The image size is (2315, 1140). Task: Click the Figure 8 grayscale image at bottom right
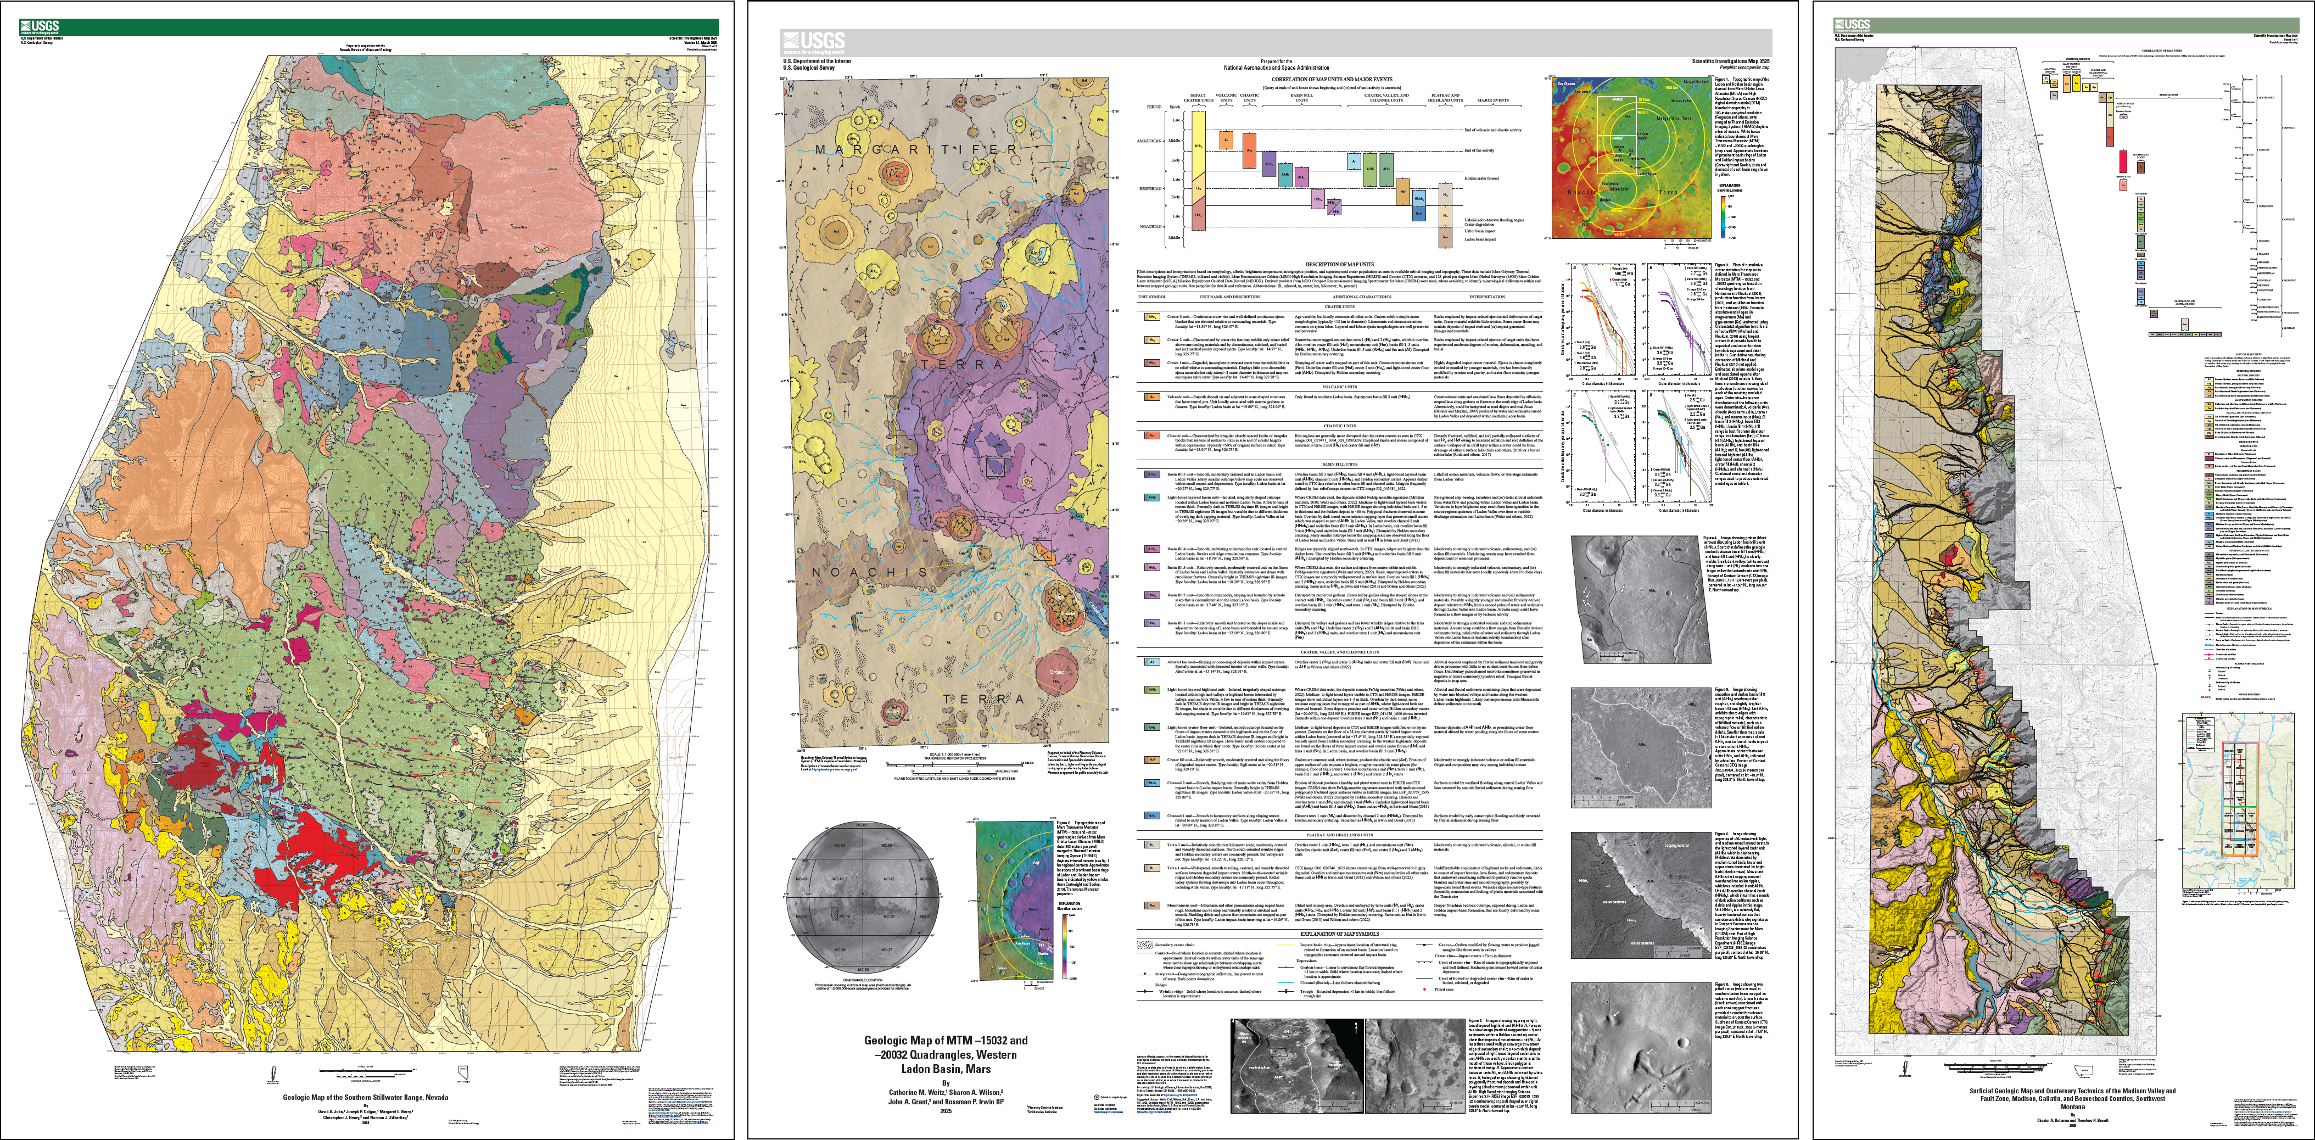(1641, 1048)
